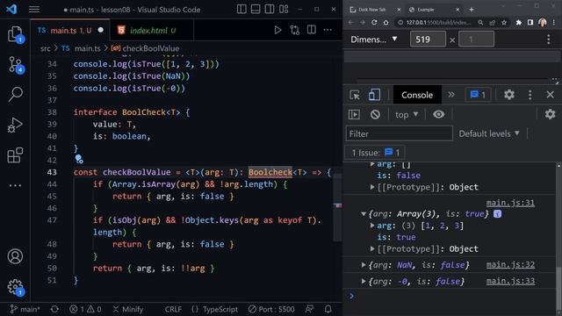This screenshot has width=562, height=316.
Task: Change CRLF line ending setting
Action: coord(173,309)
